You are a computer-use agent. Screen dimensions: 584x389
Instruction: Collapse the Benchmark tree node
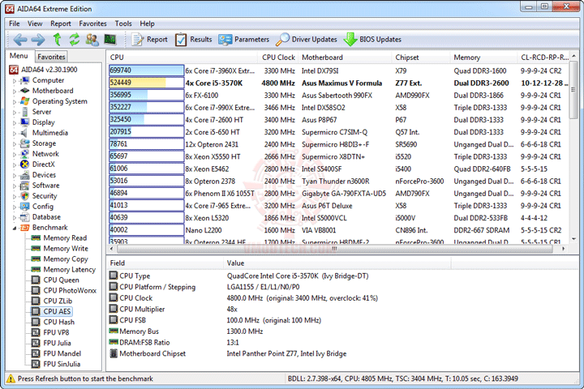15,228
